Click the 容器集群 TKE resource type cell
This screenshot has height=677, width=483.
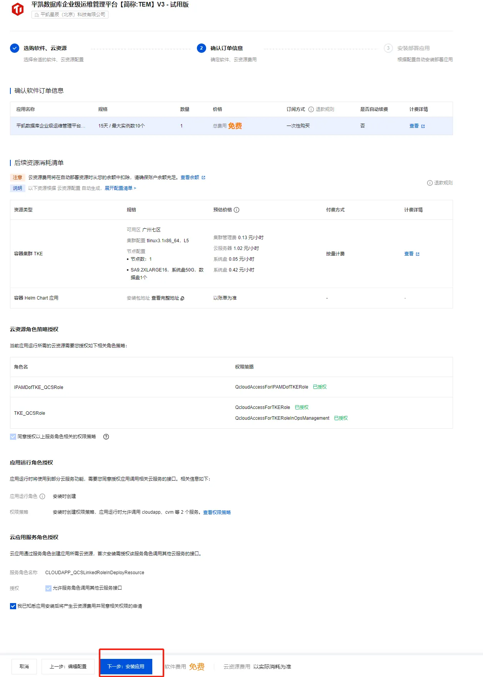28,254
